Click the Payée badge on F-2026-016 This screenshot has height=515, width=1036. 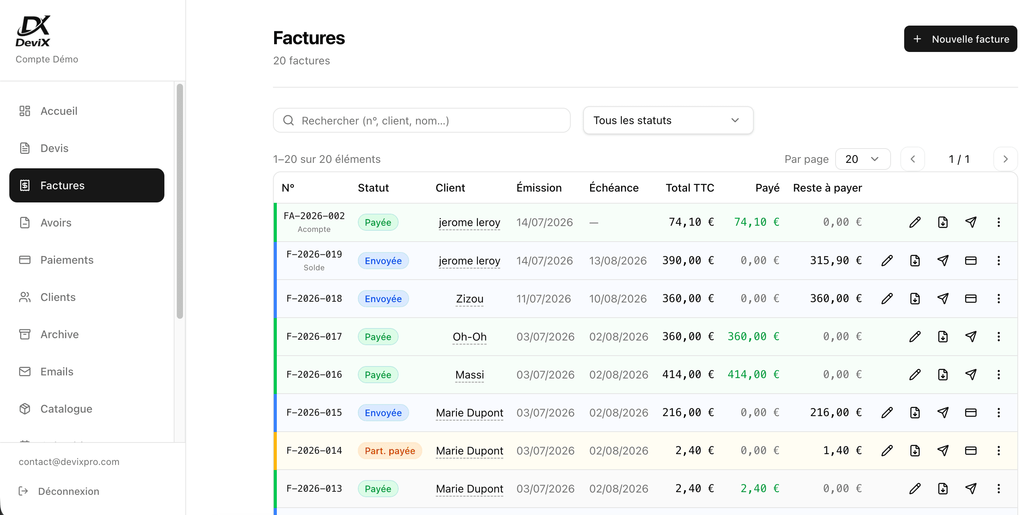(x=378, y=375)
